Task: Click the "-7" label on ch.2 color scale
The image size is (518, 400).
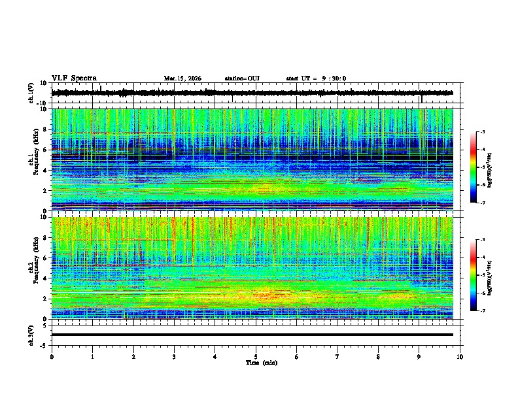Action: click(x=483, y=311)
